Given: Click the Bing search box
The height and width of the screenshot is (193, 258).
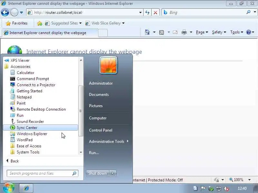Looking at the screenshot, I should 204,13.
